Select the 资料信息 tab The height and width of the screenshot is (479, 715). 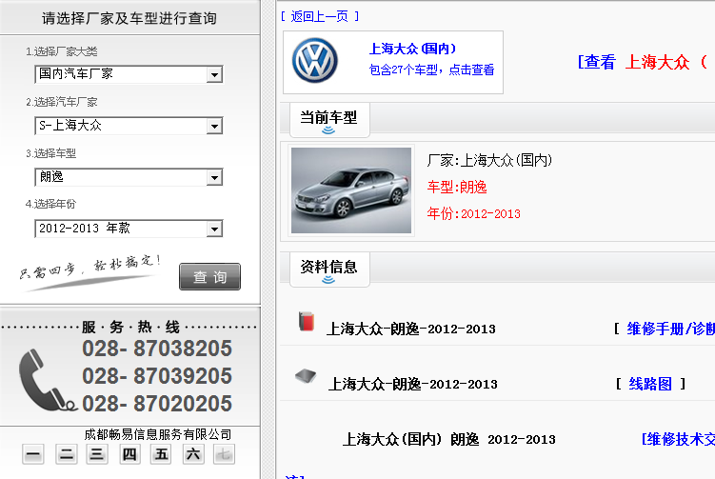pyautogui.click(x=329, y=269)
